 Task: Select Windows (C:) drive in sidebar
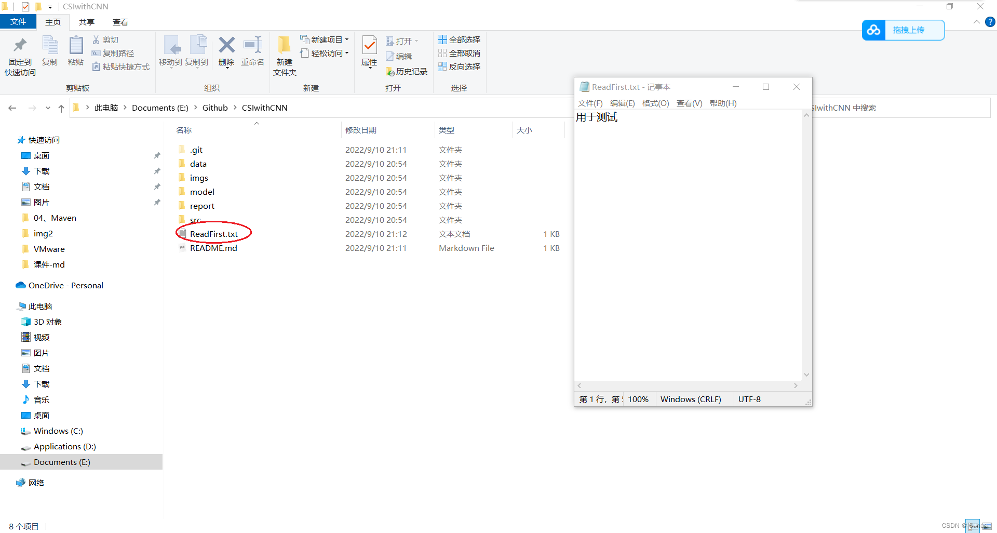click(x=58, y=431)
